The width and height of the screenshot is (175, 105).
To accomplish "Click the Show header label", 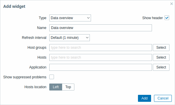I will [x=153, y=18].
